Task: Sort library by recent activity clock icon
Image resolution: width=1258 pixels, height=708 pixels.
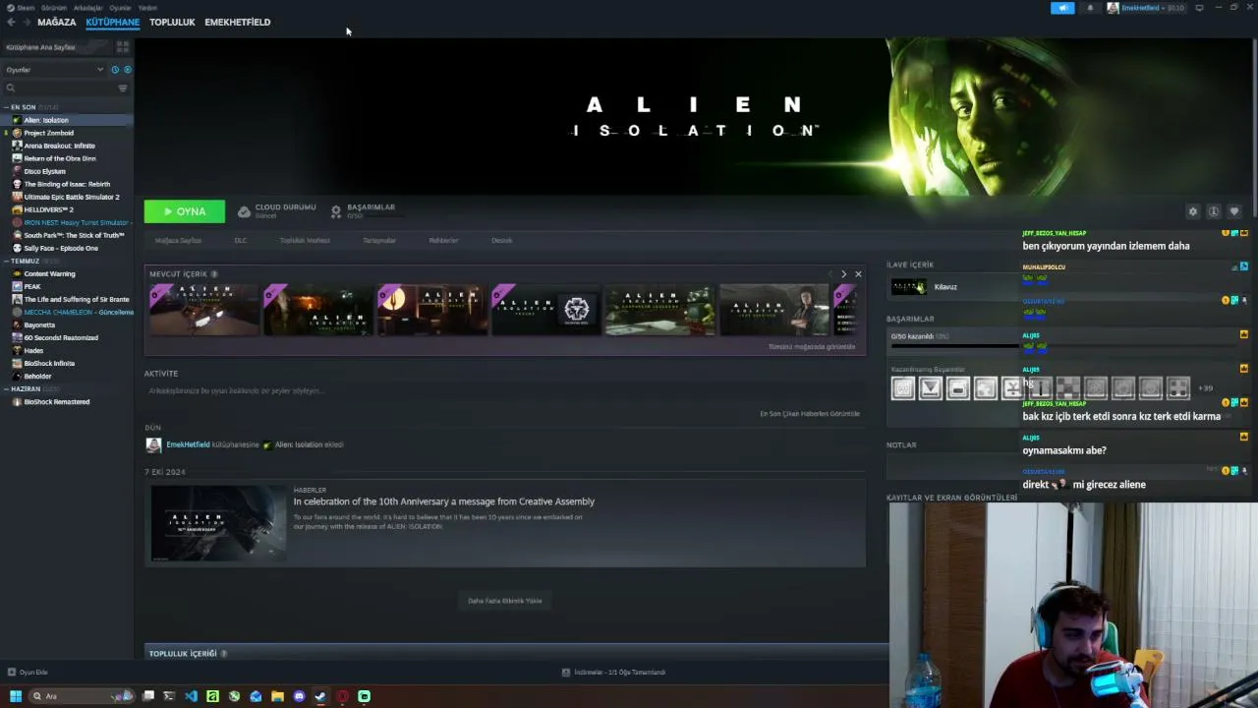Action: pos(115,70)
